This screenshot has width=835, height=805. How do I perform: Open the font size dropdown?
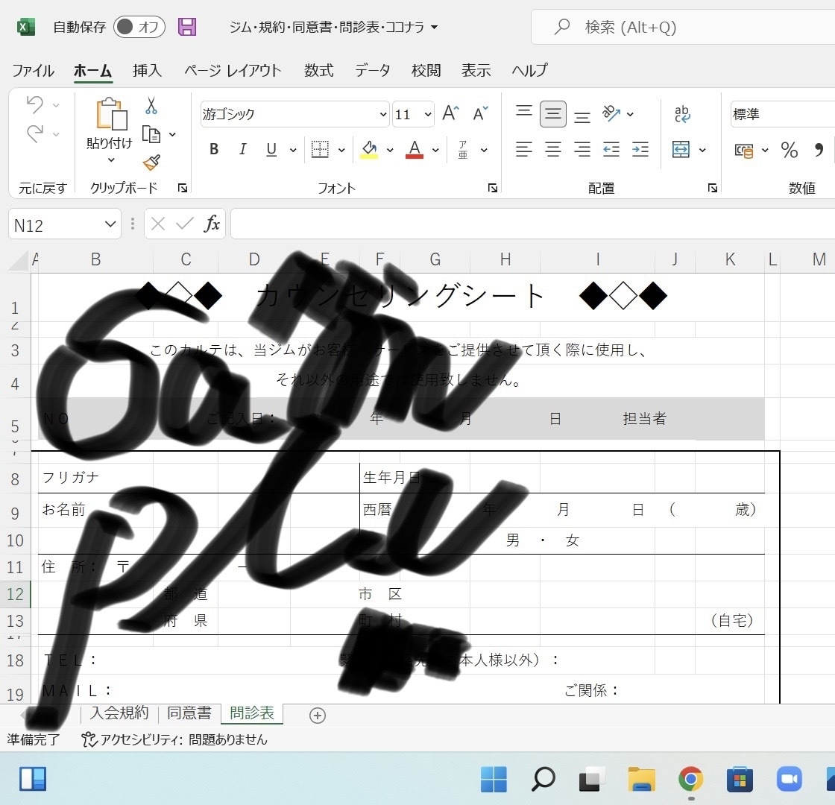[x=427, y=115]
